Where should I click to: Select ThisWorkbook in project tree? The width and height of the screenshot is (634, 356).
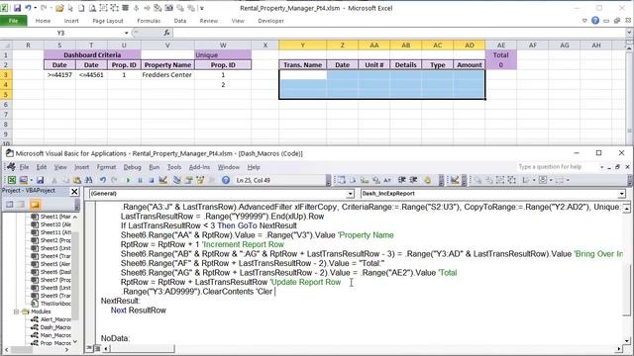pyautogui.click(x=52, y=304)
